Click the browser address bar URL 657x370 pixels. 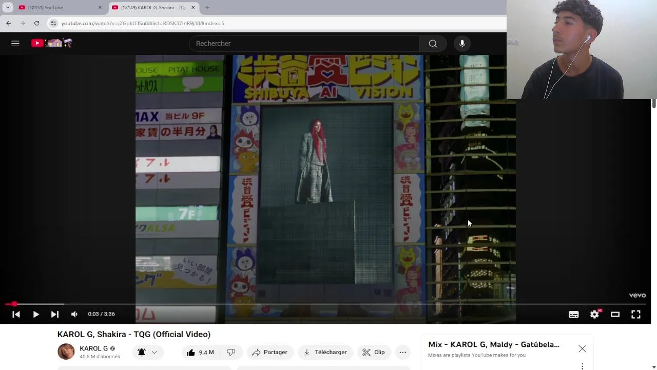pyautogui.click(x=143, y=23)
